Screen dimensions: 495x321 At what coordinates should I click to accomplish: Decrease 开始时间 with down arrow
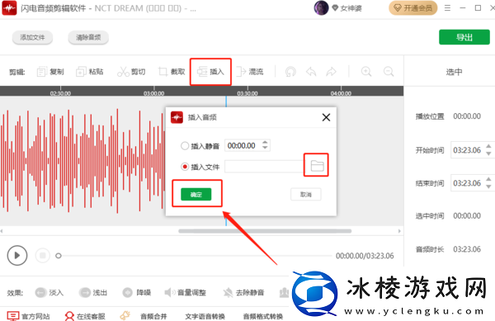click(488, 153)
